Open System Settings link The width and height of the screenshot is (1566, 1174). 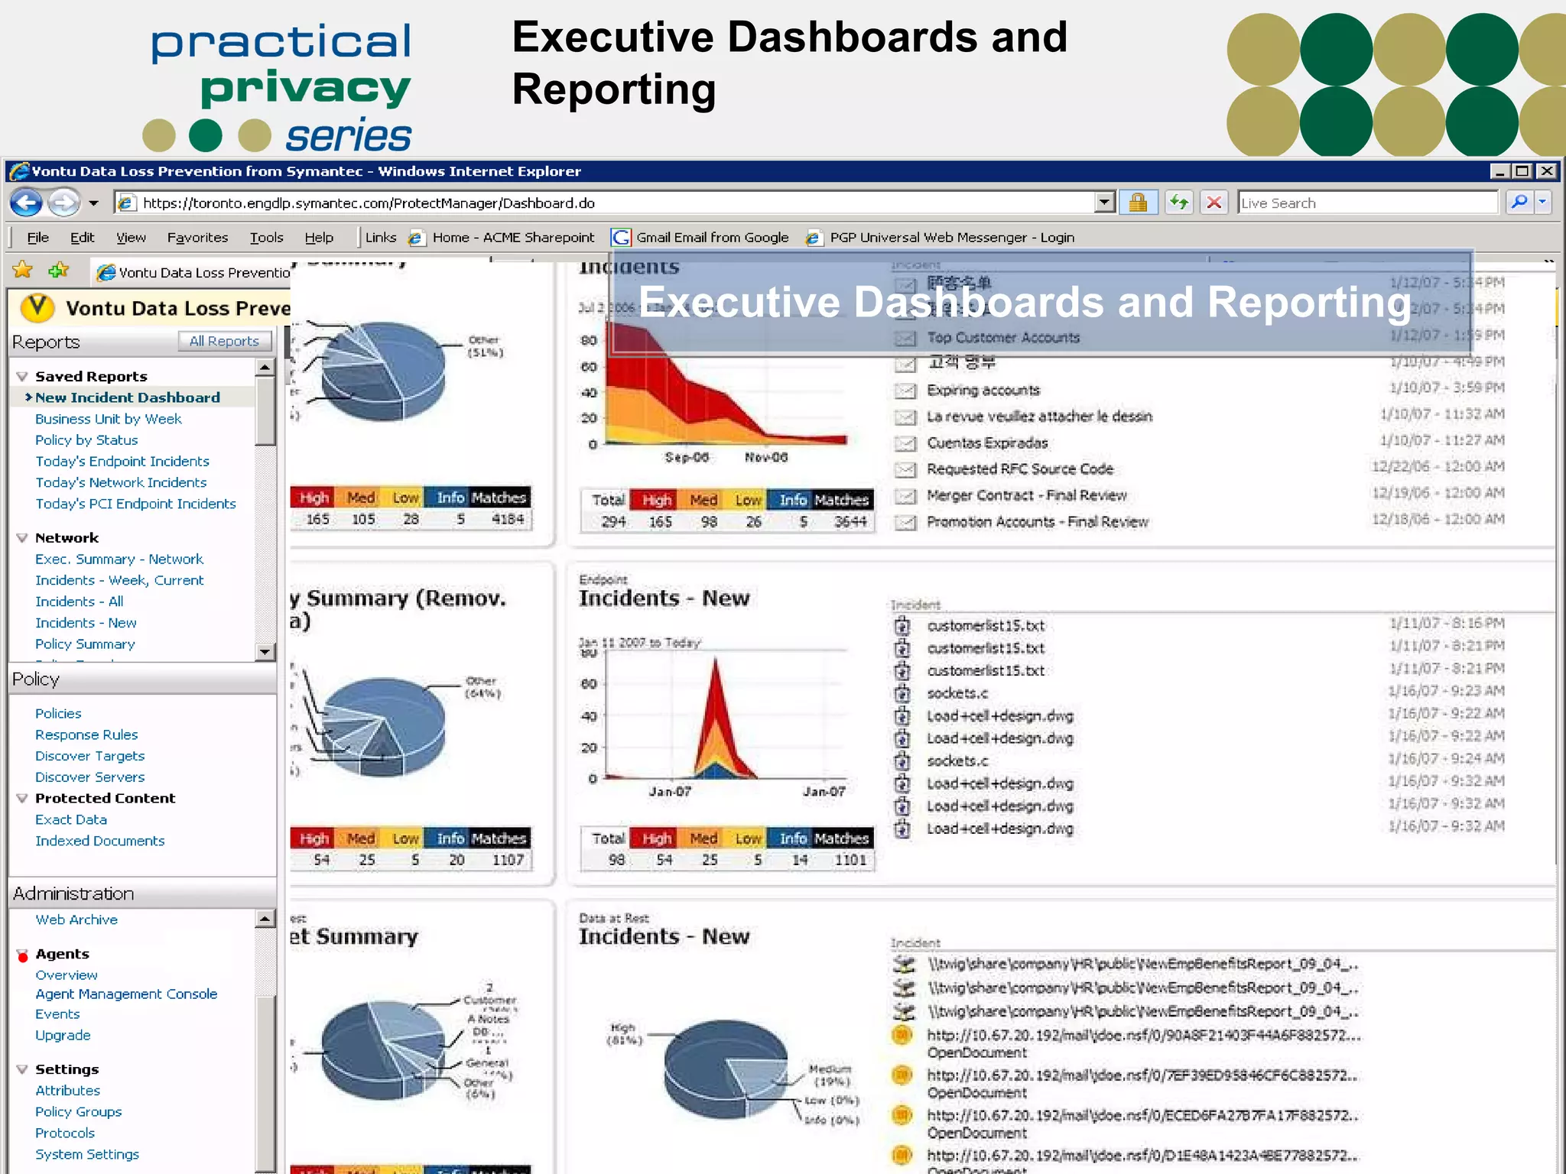[87, 1154]
